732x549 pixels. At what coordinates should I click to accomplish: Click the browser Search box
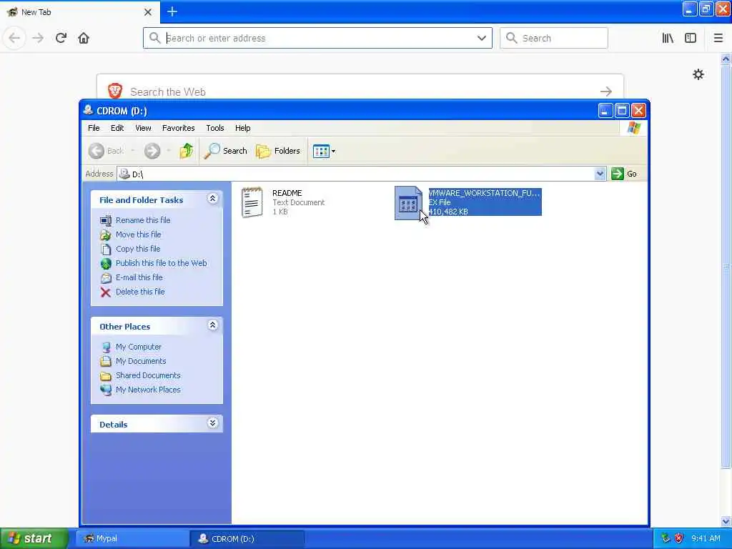coord(554,38)
